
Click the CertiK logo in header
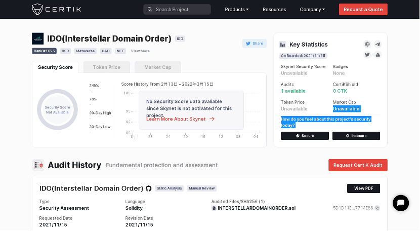(57, 10)
